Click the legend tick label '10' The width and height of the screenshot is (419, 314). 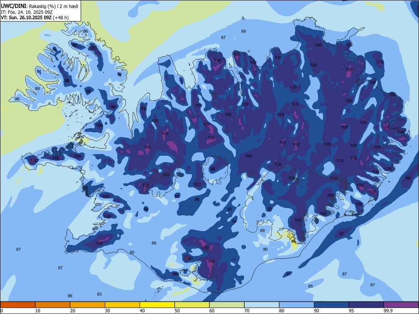coord(38,311)
